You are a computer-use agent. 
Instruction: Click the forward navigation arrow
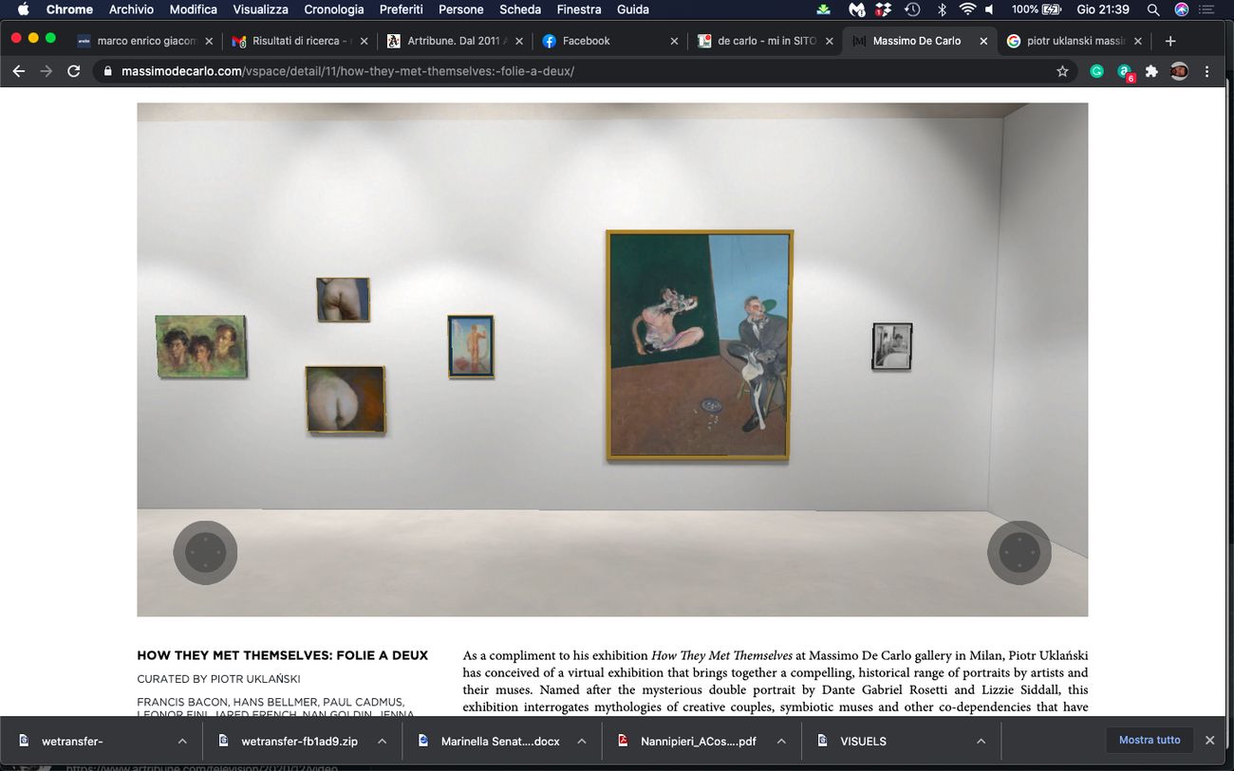tap(46, 71)
